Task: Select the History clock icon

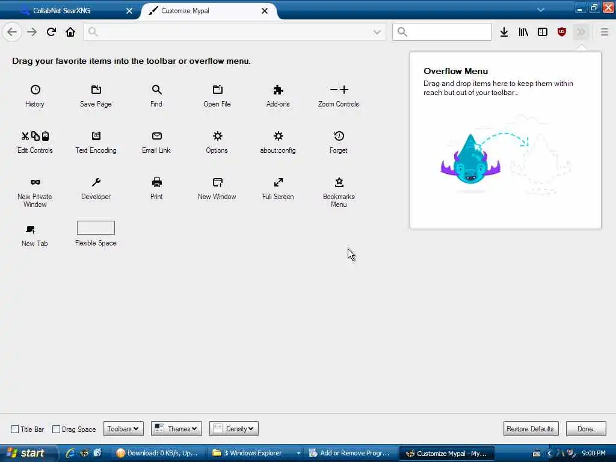Action: coord(35,90)
